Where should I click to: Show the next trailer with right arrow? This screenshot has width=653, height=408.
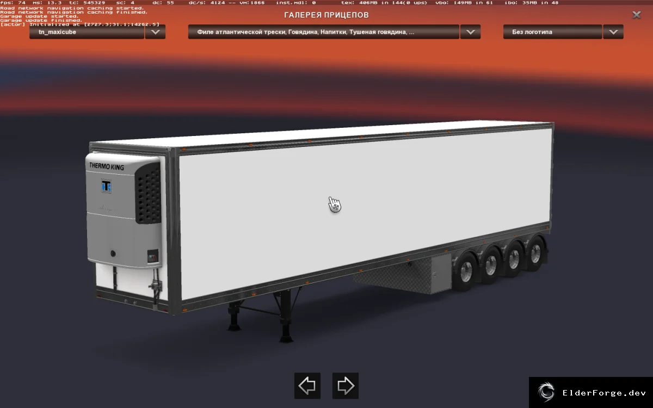[346, 386]
